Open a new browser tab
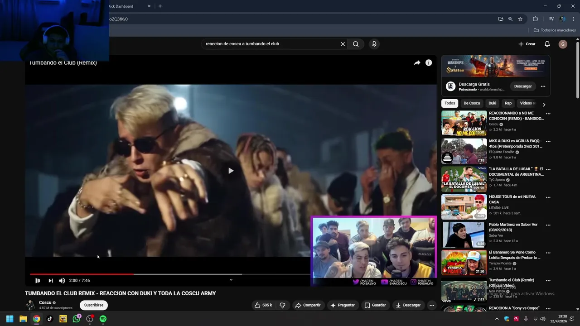Image resolution: width=580 pixels, height=326 pixels. (160, 6)
